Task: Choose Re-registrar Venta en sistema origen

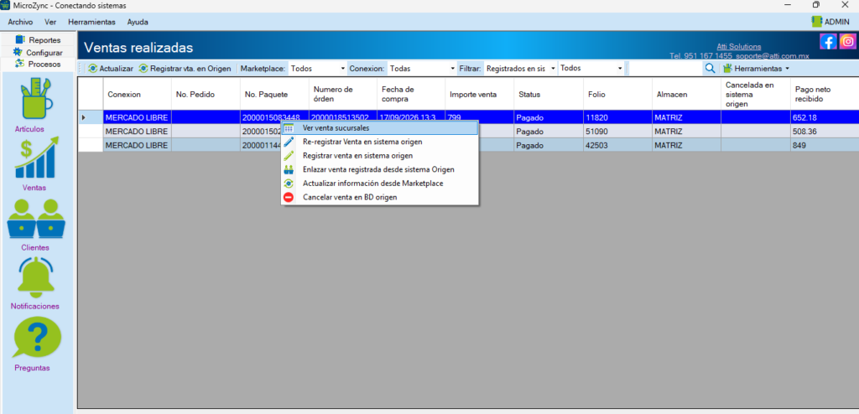Action: tap(380, 142)
